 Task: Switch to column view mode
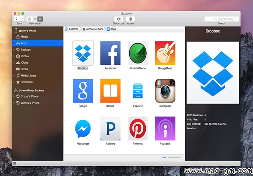[x=35, y=19]
